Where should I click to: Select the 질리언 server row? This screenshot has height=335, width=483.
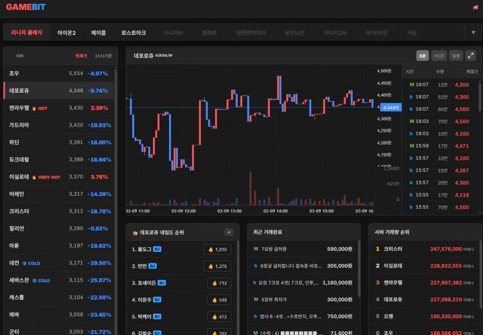(58, 228)
